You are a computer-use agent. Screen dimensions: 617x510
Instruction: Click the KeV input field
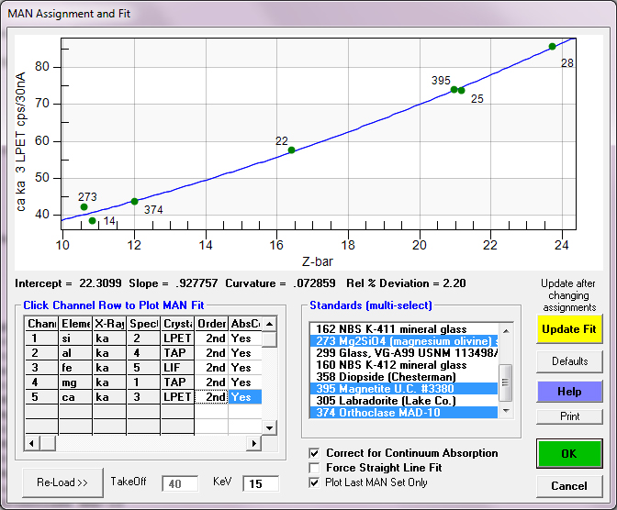pyautogui.click(x=266, y=482)
